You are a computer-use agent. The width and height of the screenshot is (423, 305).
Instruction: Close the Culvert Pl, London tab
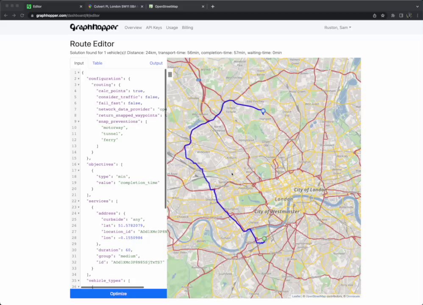142,6
